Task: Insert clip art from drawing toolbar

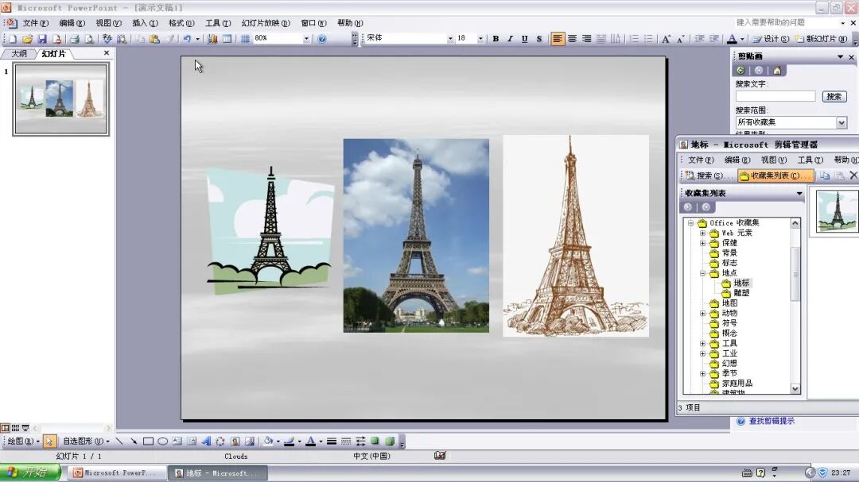Action: (235, 441)
